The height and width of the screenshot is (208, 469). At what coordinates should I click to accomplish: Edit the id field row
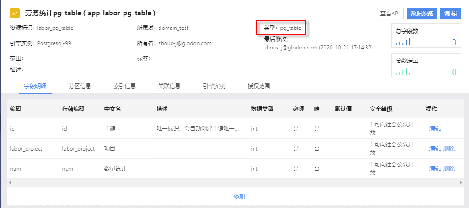coord(435,129)
